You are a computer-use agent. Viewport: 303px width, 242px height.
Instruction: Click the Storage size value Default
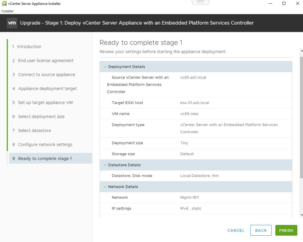point(187,154)
